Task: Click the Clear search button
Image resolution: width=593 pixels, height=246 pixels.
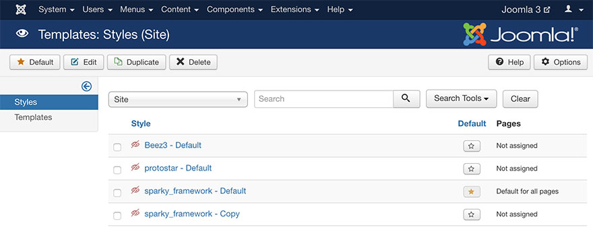Action: 520,99
